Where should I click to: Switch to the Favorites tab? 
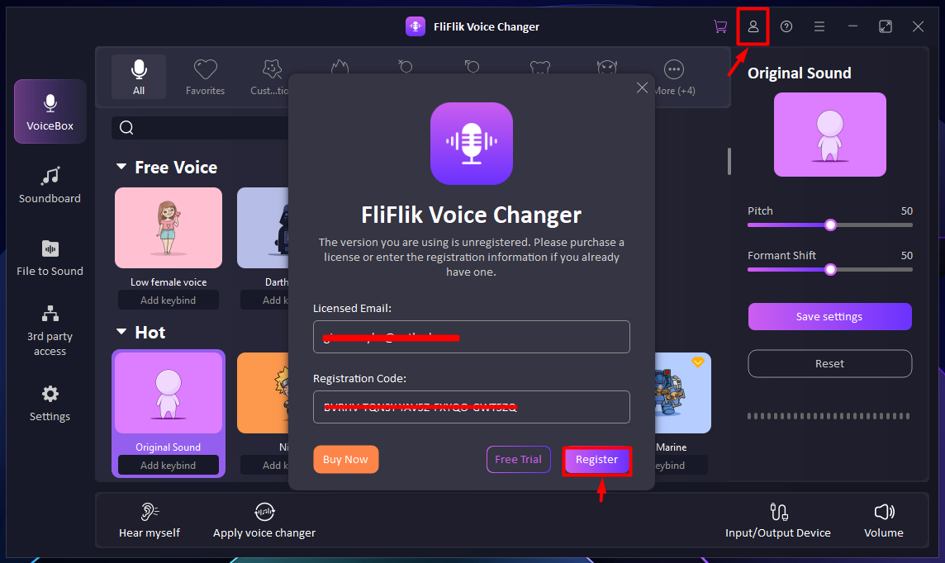[x=205, y=77]
